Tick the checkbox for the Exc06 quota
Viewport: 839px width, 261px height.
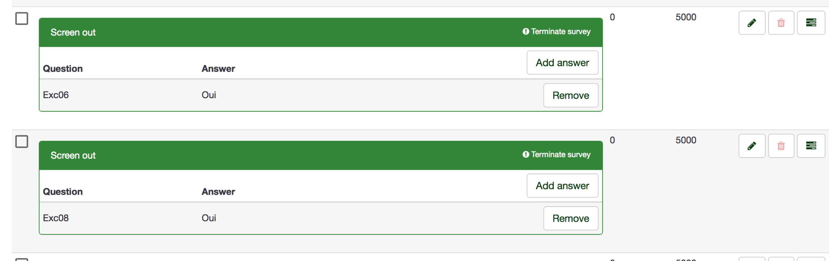(22, 18)
